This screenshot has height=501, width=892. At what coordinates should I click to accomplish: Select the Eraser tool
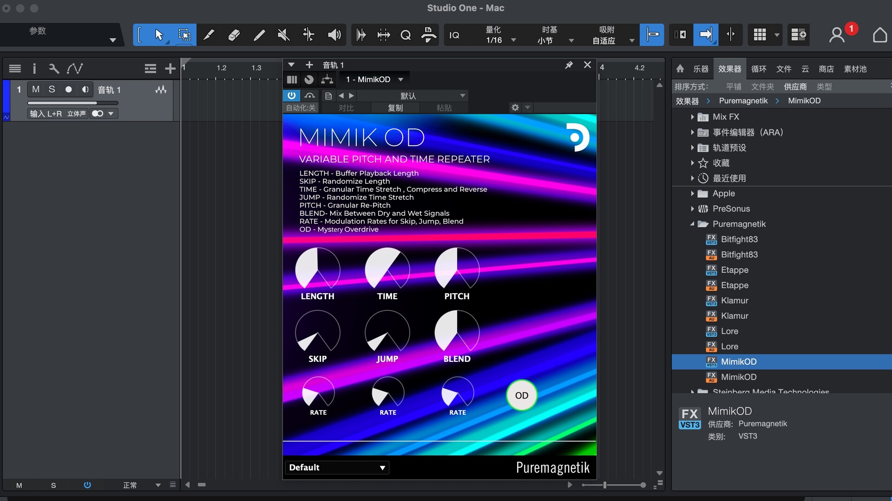tap(234, 35)
